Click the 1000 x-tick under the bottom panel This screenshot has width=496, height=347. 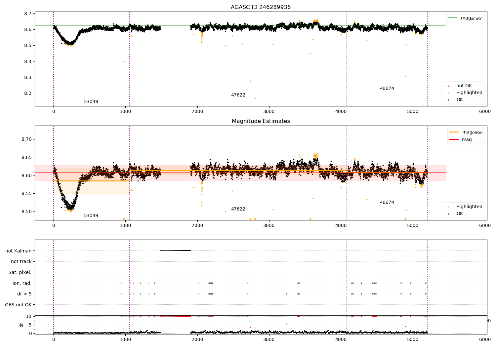click(125, 339)
